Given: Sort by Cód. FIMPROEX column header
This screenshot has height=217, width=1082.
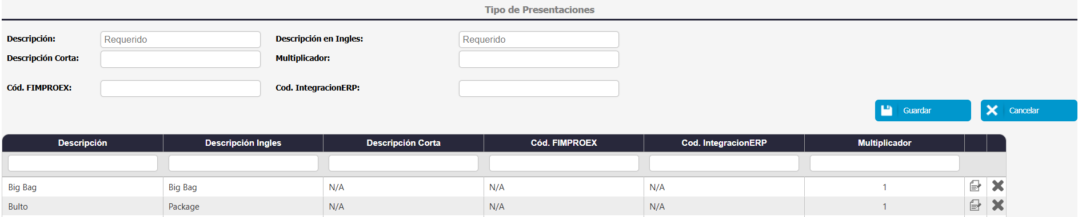Looking at the screenshot, I should click(x=564, y=143).
